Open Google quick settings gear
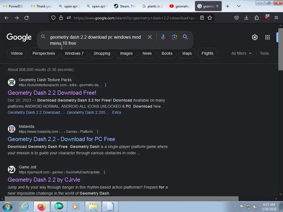Screen dimensions: 283x212 point(255,37)
